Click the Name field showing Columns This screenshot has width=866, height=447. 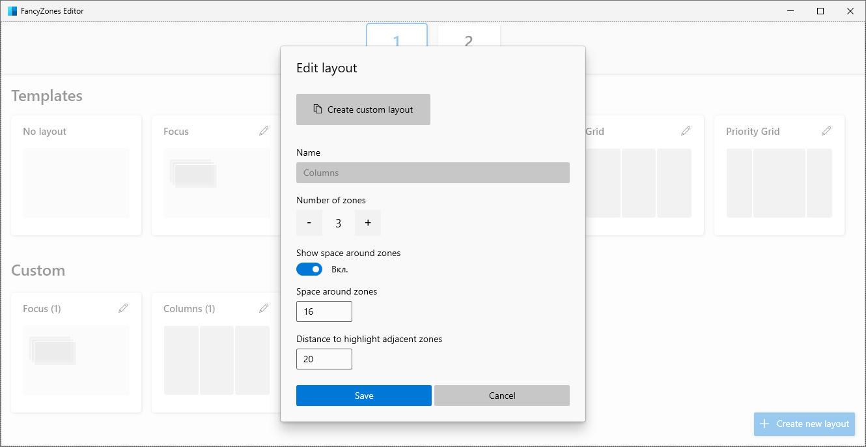pyautogui.click(x=433, y=173)
